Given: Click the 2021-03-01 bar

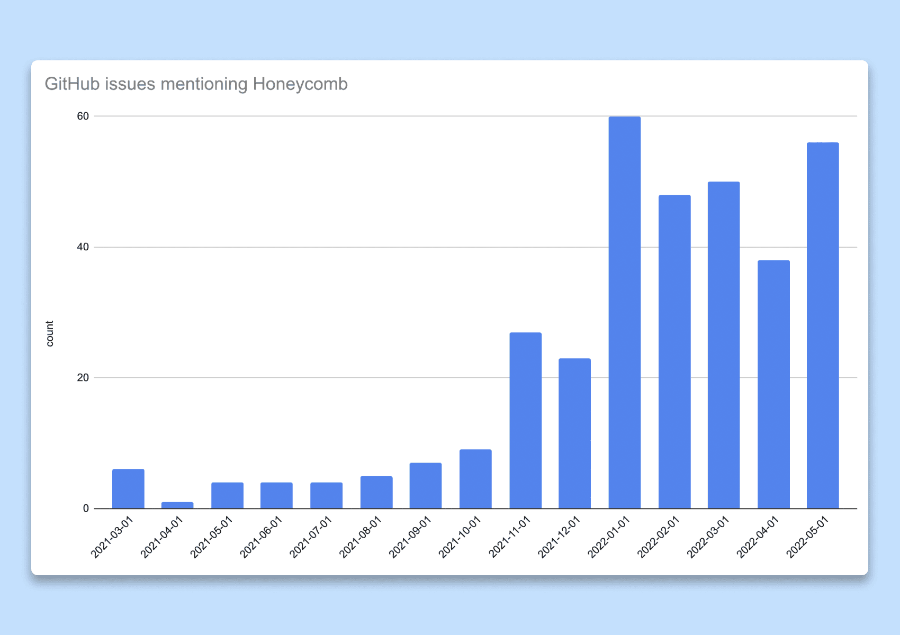Looking at the screenshot, I should (x=128, y=488).
